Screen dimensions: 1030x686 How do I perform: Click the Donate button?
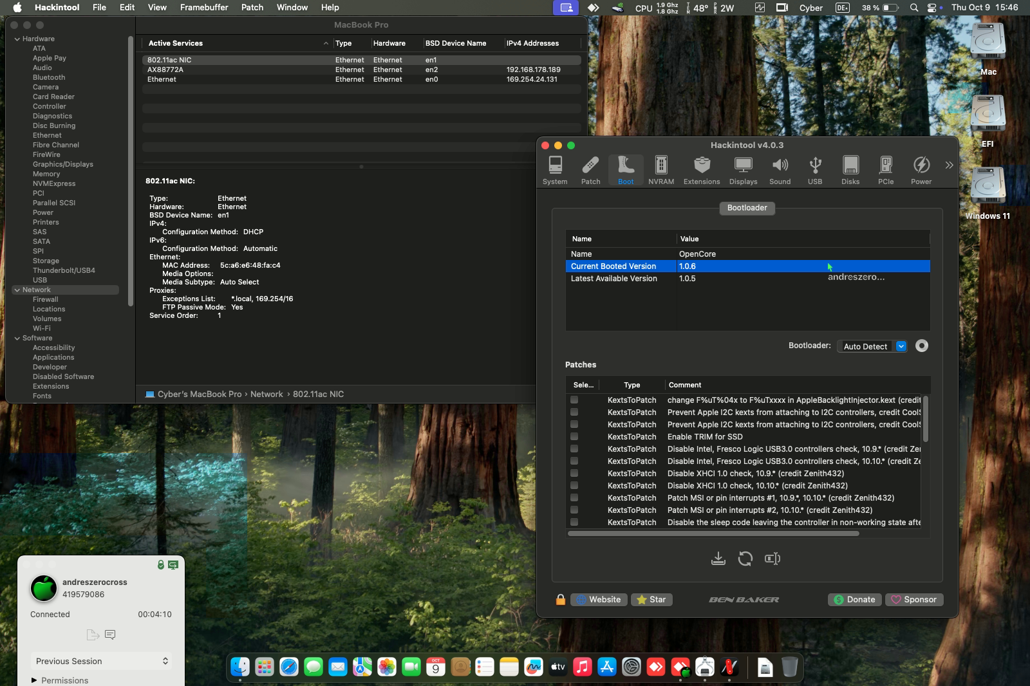click(x=855, y=600)
